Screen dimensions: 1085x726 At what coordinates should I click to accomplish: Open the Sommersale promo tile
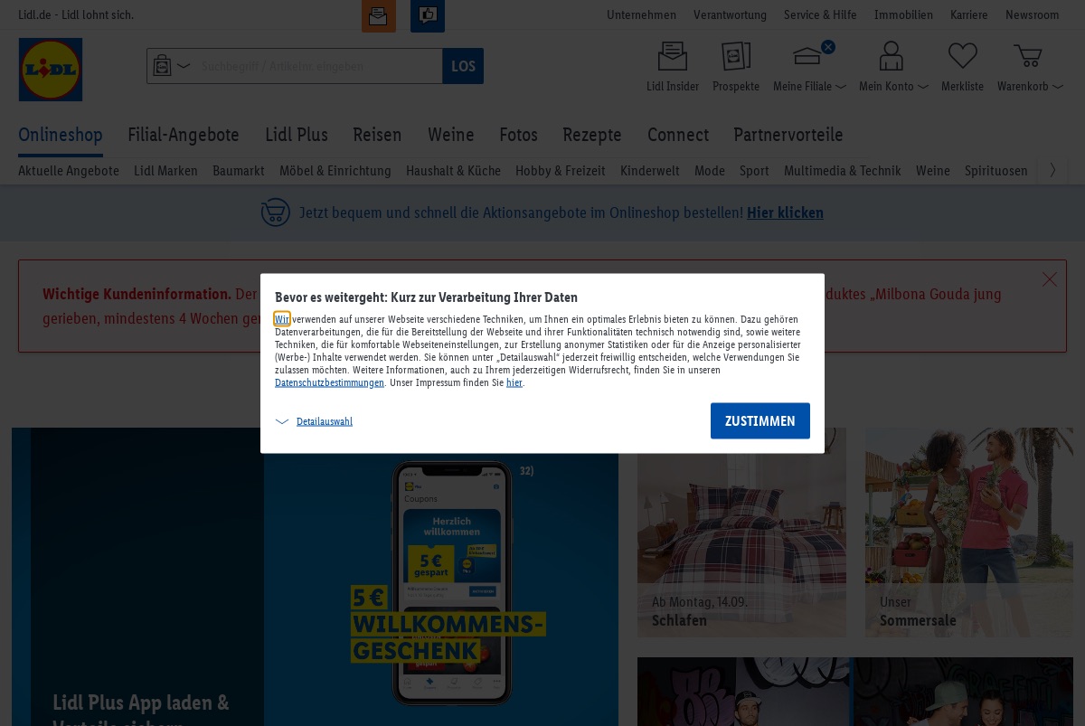(969, 533)
